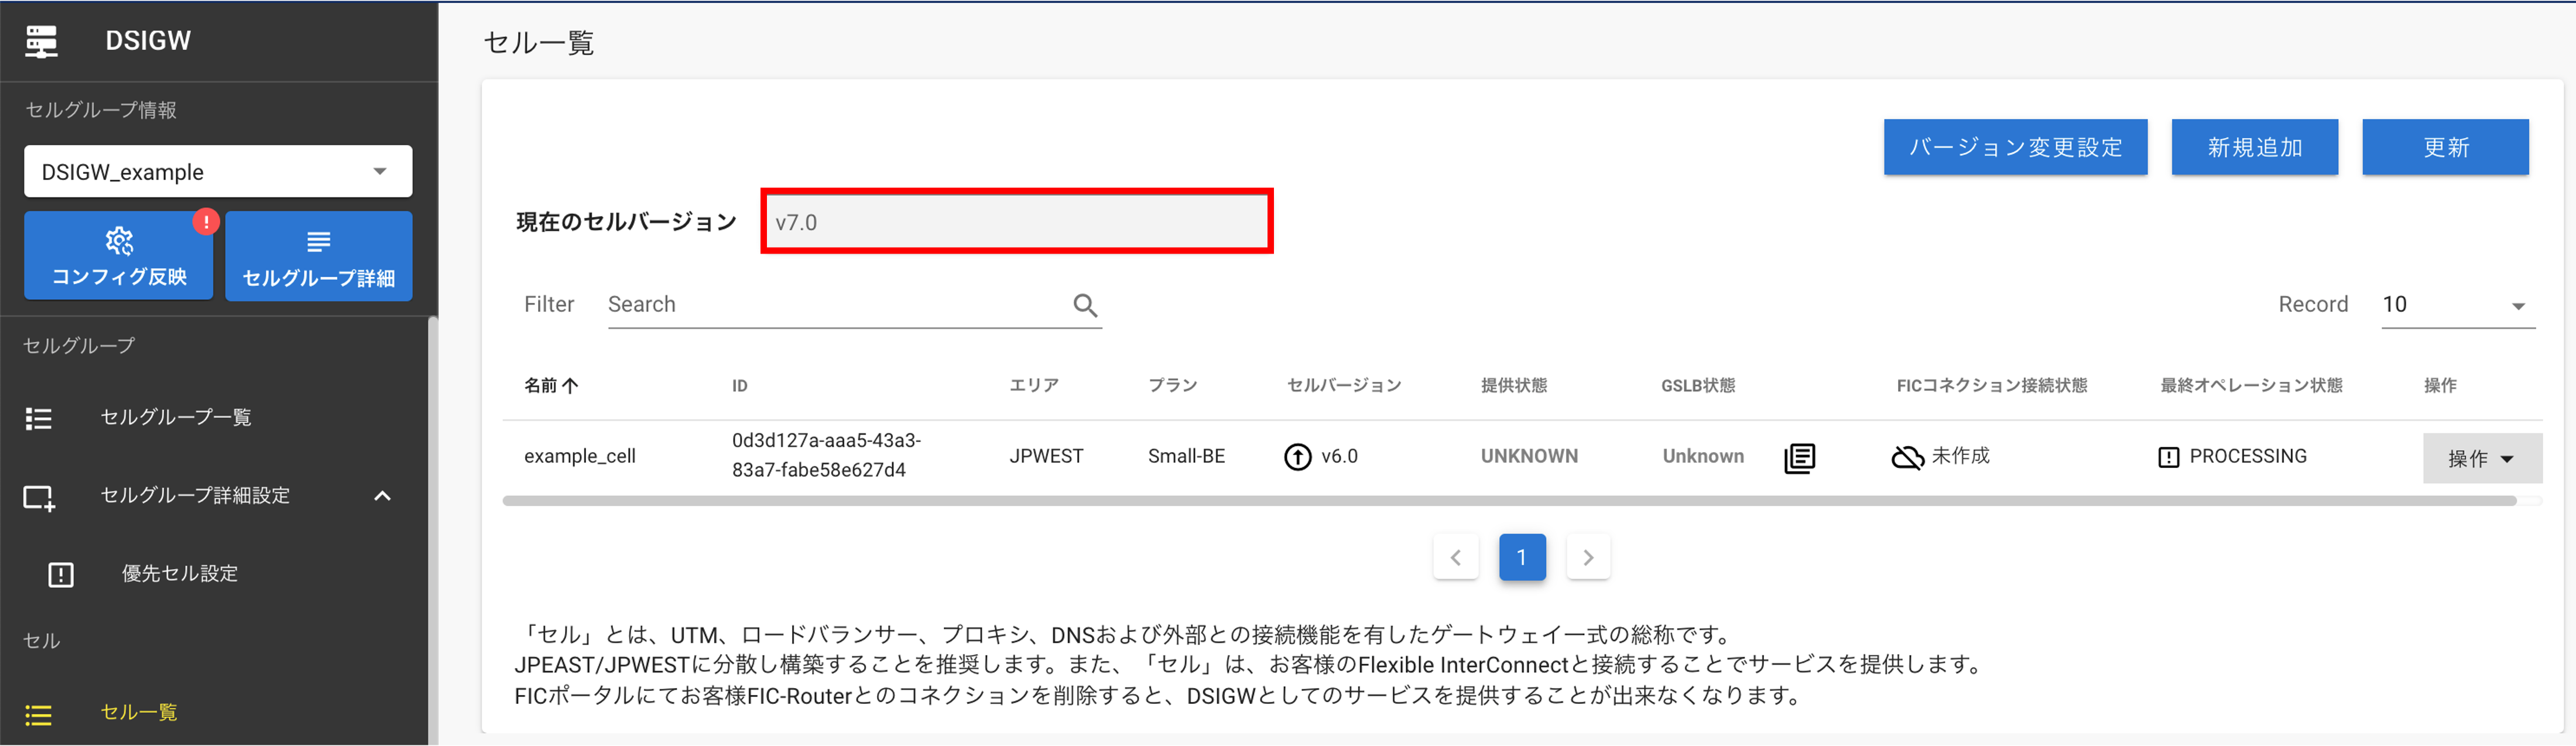Click the 現在のセルバージョン field showing v7.0
This screenshot has width=2576, height=746.
pyautogui.click(x=1017, y=221)
